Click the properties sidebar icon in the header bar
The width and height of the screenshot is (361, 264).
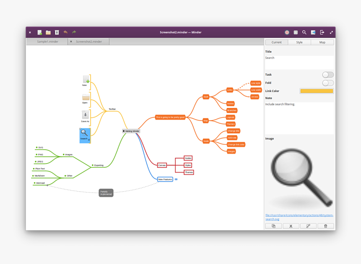(313, 32)
